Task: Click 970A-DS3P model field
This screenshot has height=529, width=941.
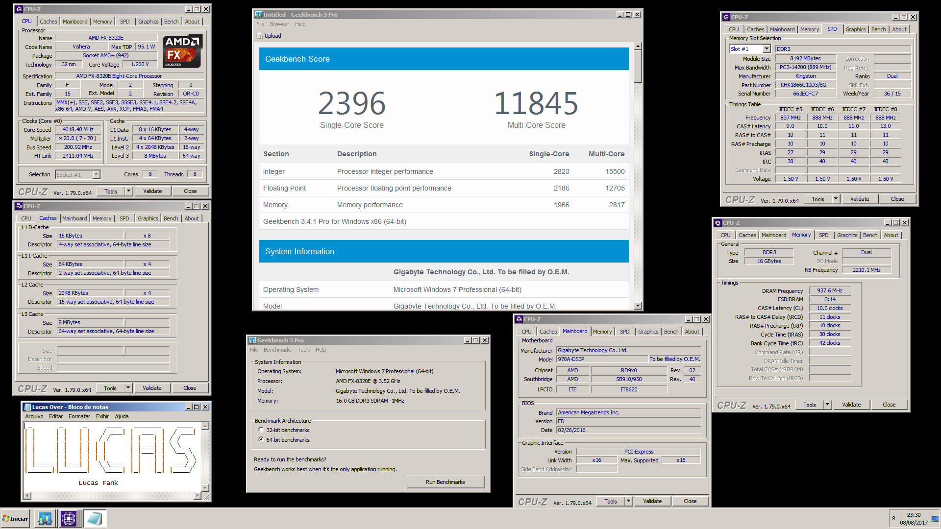Action: (602, 360)
